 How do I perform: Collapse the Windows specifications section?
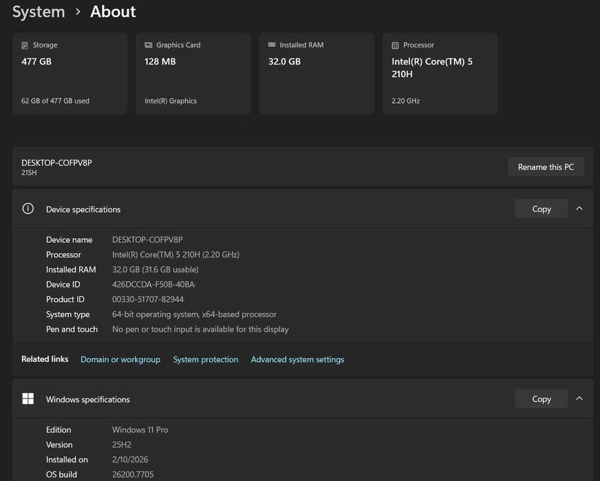579,398
